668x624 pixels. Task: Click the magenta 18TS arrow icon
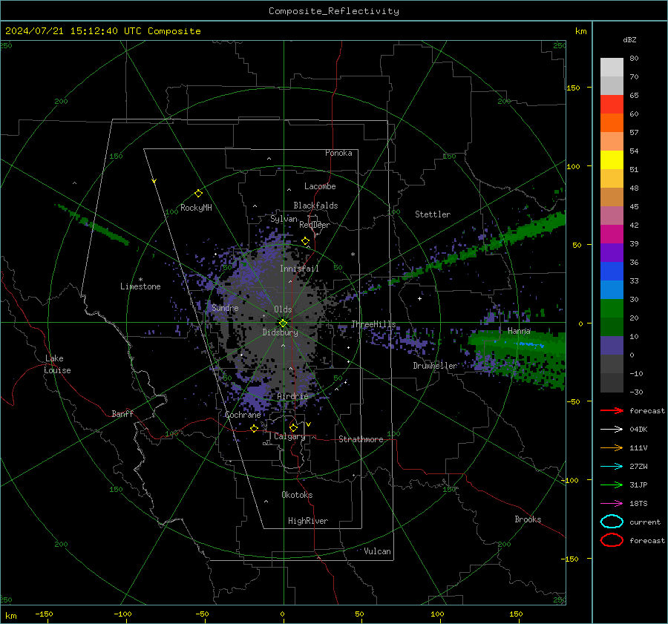tap(612, 503)
